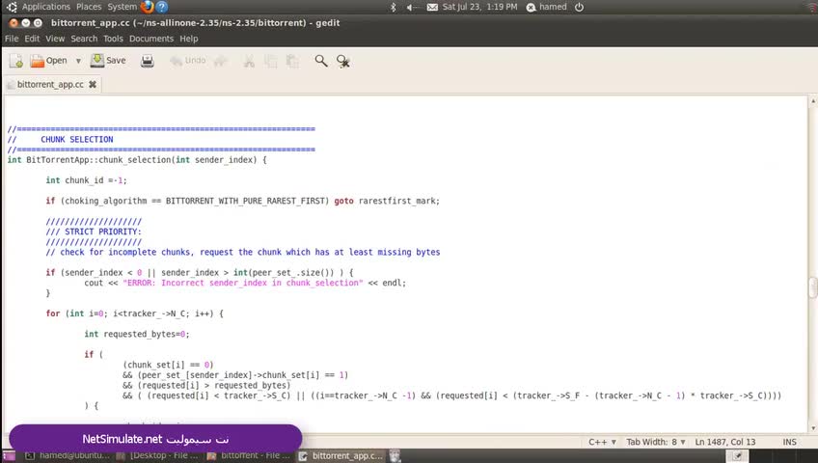Open the Help menu

coord(189,39)
